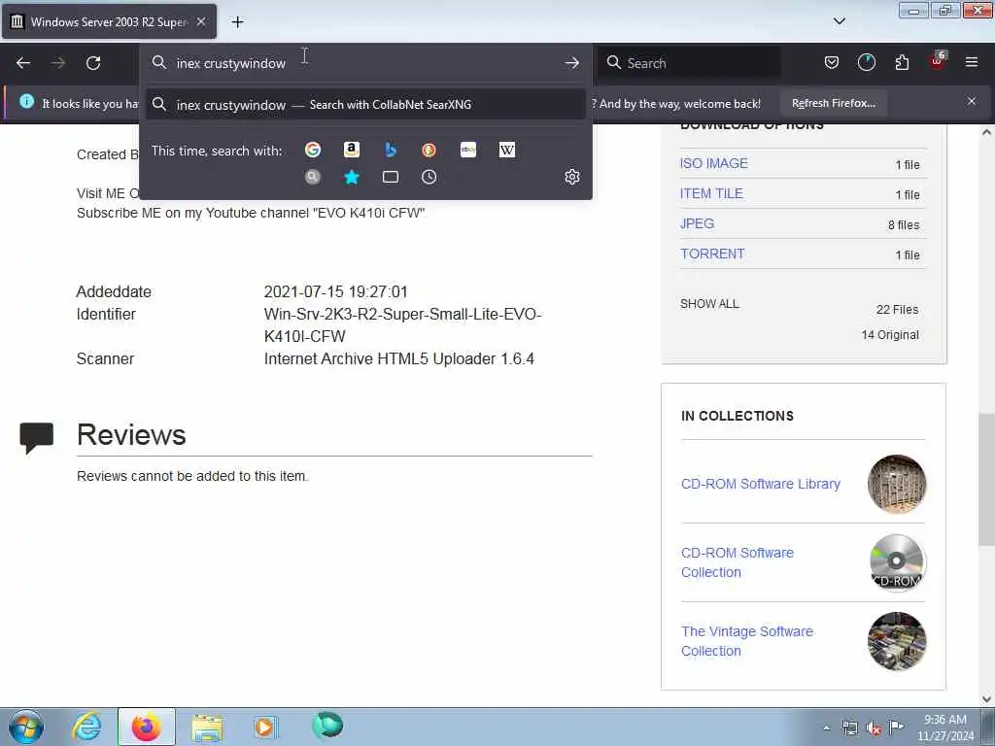Search this time with Amazon
Viewport: 995px width, 746px height.
(x=352, y=150)
